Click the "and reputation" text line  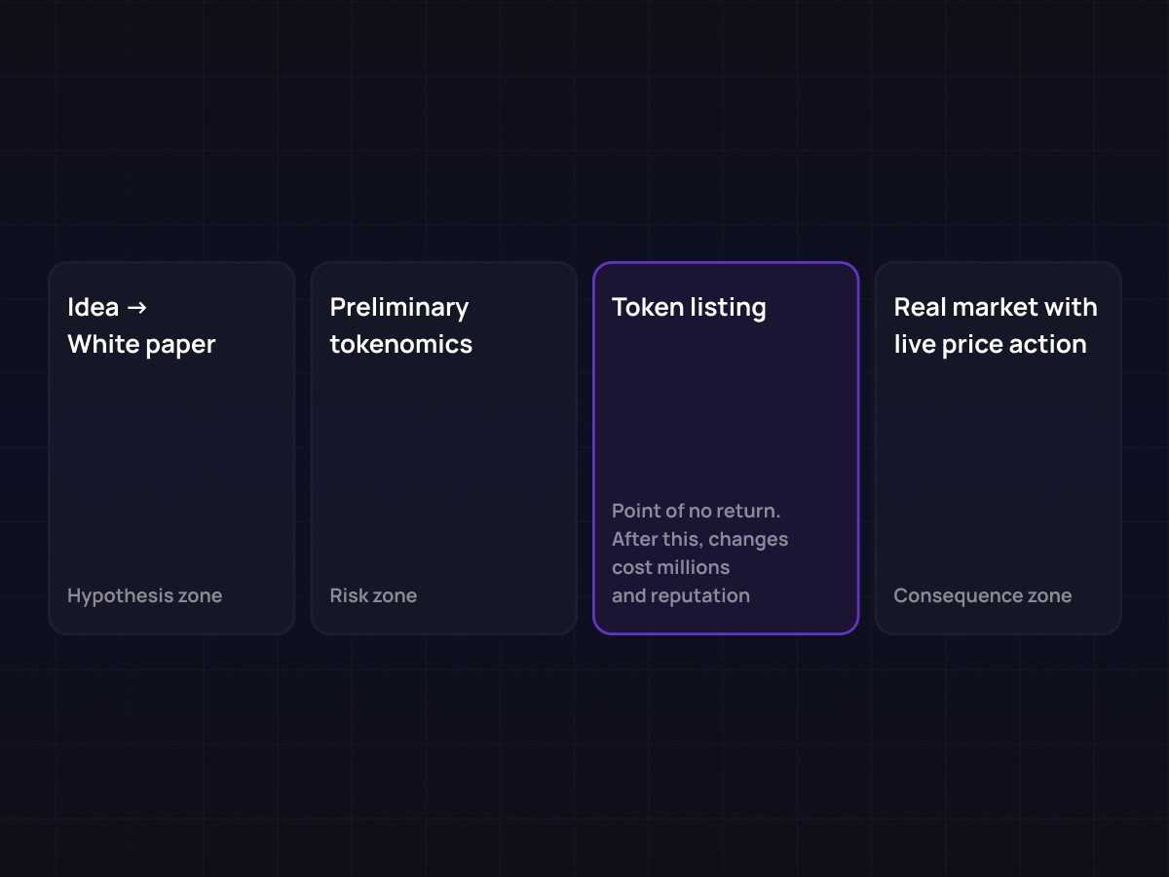[x=680, y=595]
